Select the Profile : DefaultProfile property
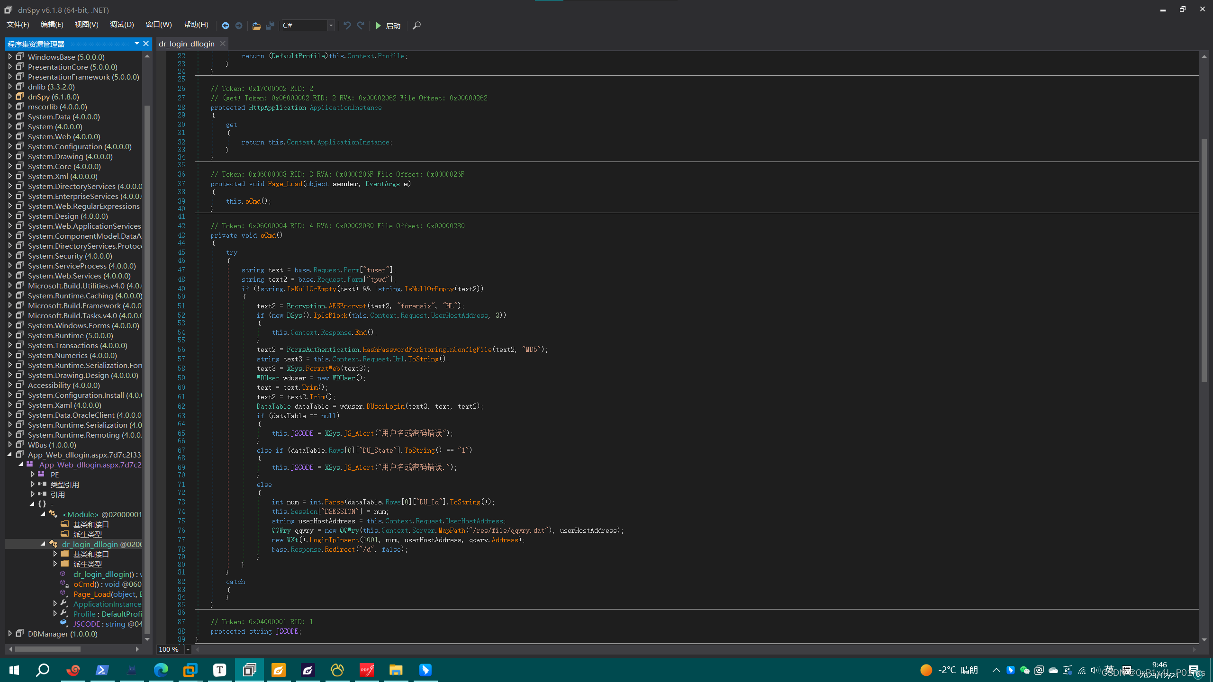 tap(107, 614)
